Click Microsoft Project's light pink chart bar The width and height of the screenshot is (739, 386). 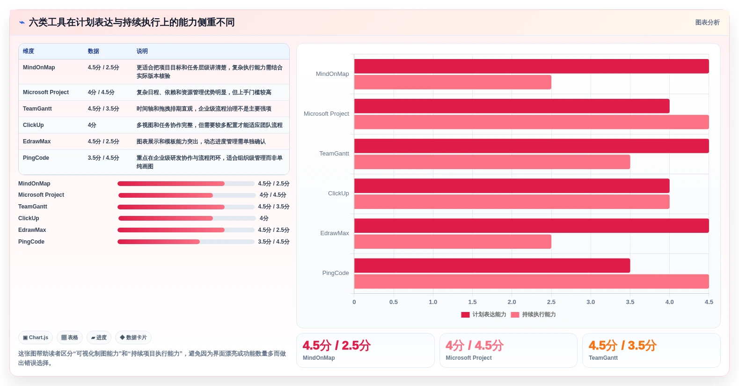[531, 122]
